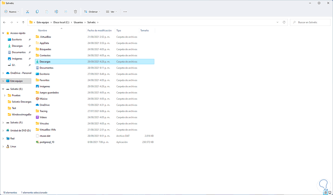Expand the Pruebas folder node
Screen dimensions: 333x195
[x=5, y=95]
